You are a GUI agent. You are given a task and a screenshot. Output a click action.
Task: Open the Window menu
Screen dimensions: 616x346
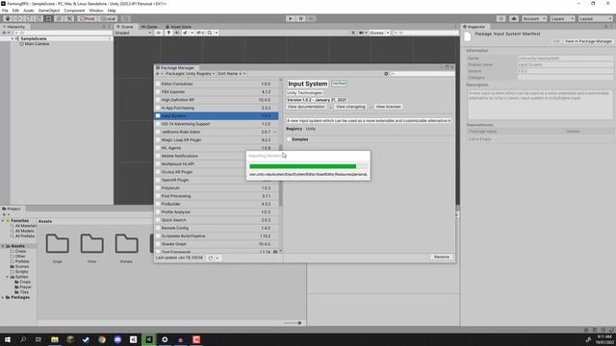pos(96,11)
